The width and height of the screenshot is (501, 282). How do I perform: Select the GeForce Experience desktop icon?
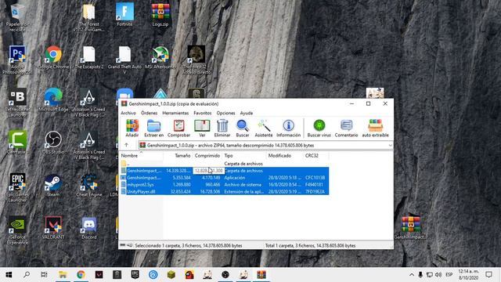pyautogui.click(x=17, y=230)
